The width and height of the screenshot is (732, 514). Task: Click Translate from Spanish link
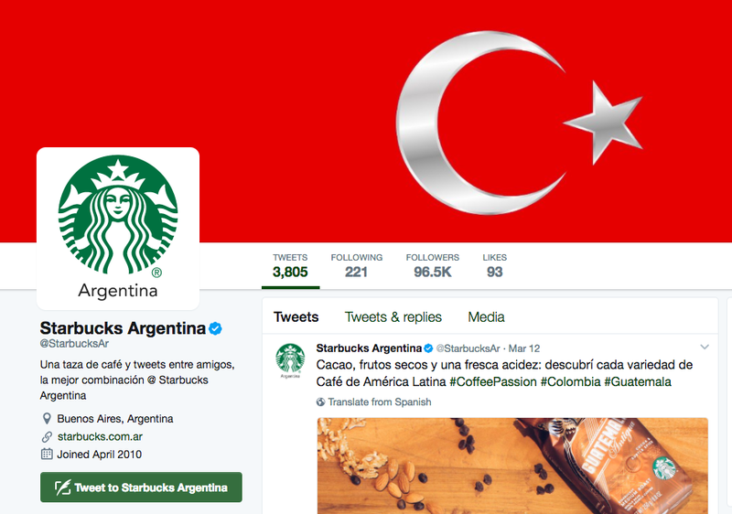coord(380,402)
